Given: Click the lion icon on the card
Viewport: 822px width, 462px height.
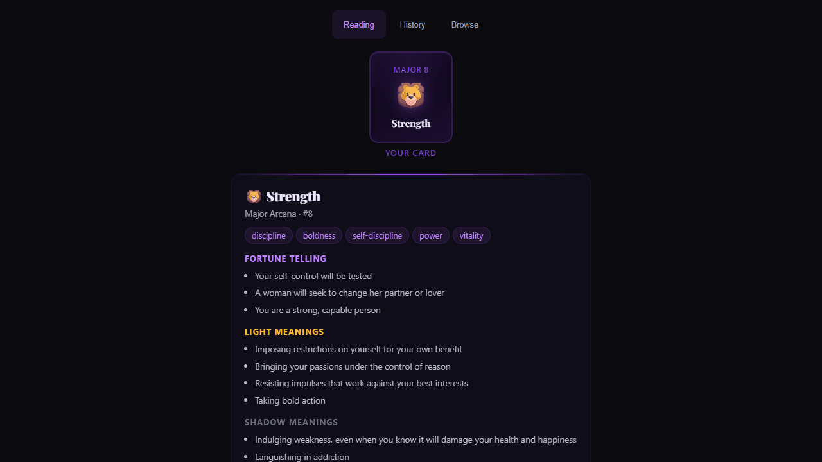Looking at the screenshot, I should [x=411, y=96].
